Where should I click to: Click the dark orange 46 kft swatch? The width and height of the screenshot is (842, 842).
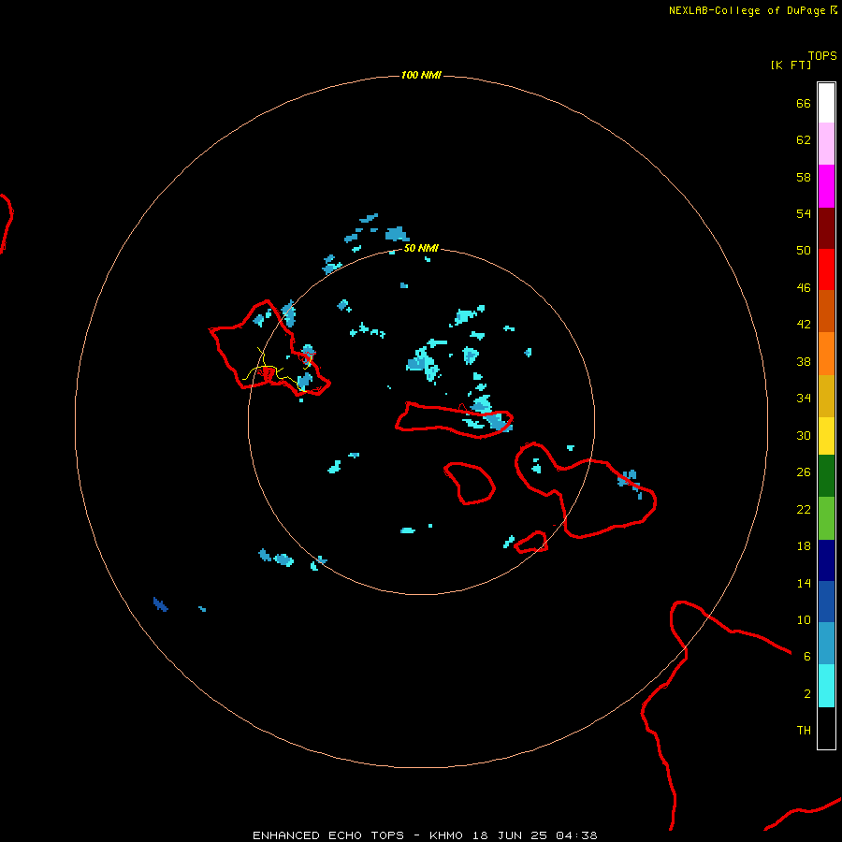click(x=826, y=311)
